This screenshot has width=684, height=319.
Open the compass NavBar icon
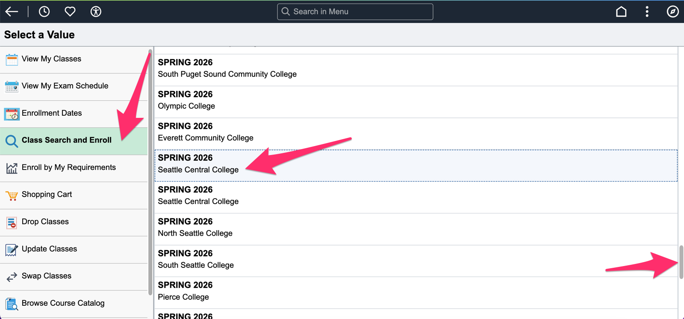[x=672, y=12]
